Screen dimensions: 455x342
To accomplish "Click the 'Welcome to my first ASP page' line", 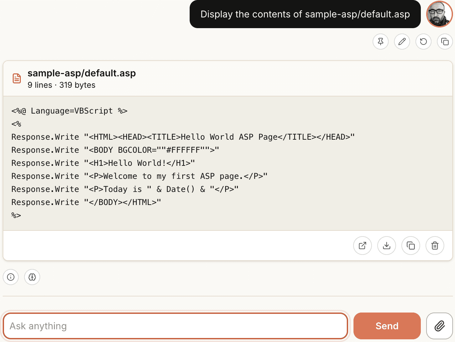I will 139,176.
